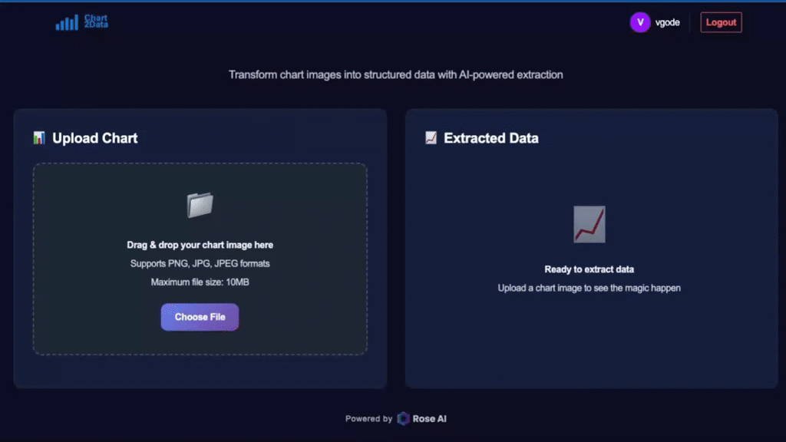Viewport: 786px width, 442px height.
Task: Click the 'Transform chart images' tagline
Action: tap(395, 74)
